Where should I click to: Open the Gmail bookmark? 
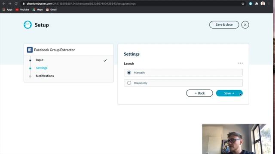point(51,9)
